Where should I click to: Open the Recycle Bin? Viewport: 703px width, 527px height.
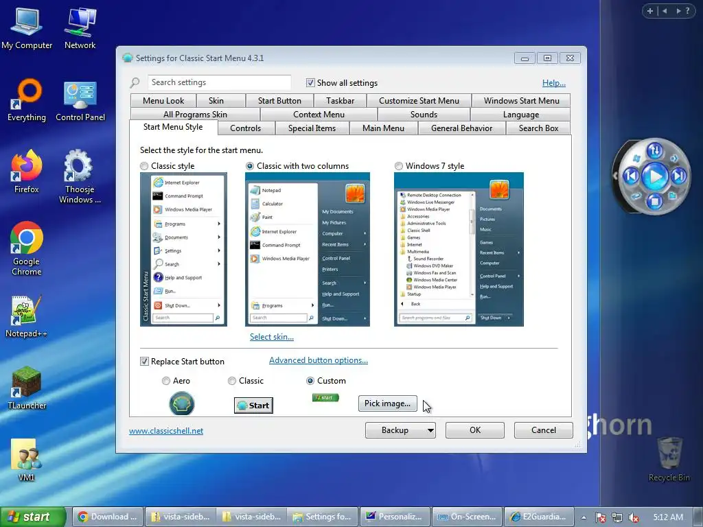pyautogui.click(x=669, y=459)
